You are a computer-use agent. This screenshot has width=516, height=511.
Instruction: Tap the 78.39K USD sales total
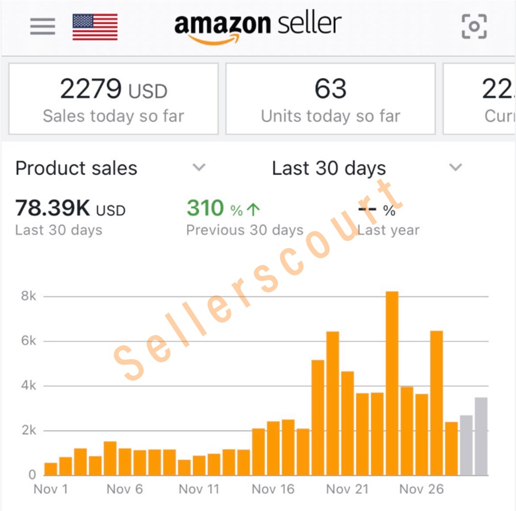click(x=70, y=209)
